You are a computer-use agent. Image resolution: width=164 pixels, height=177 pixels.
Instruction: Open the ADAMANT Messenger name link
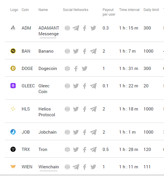tap(49, 31)
